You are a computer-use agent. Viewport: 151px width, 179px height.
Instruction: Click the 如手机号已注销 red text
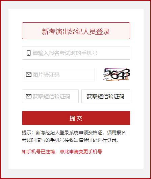38,152
